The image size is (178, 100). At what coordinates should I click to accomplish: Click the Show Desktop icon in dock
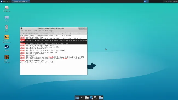77,98
